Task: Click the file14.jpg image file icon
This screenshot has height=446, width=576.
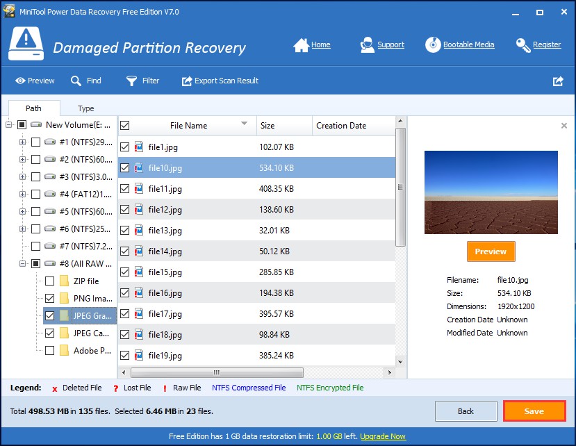Action: point(138,251)
